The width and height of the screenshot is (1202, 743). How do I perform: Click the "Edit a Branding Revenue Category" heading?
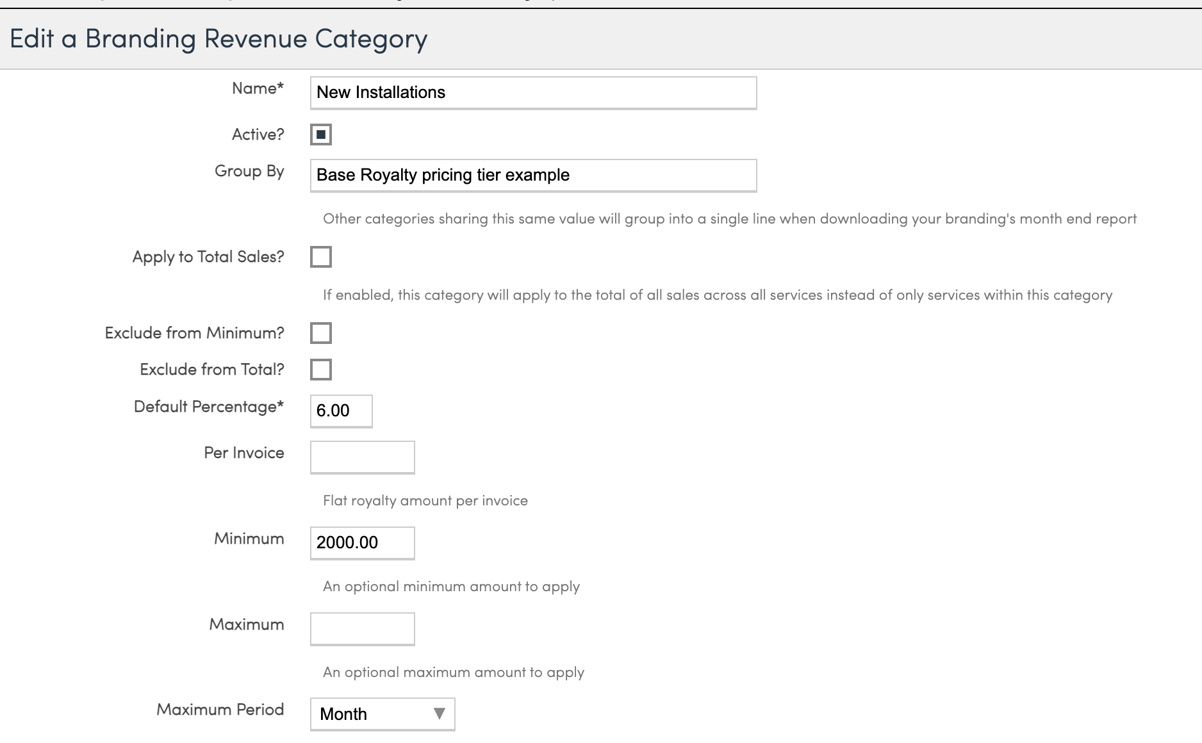218,39
